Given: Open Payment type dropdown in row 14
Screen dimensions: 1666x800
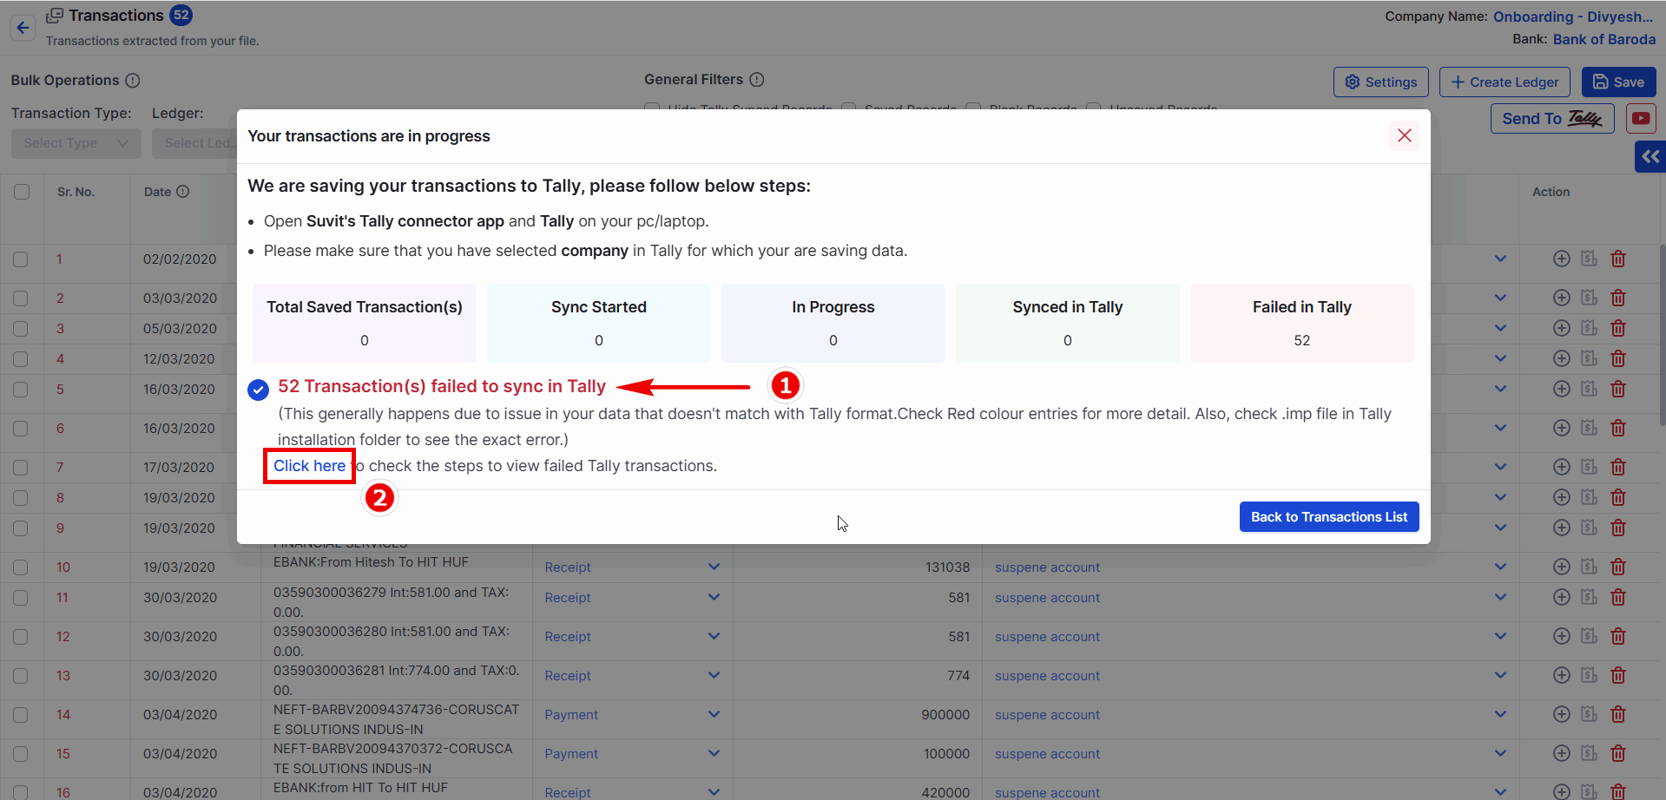Looking at the screenshot, I should coord(632,714).
